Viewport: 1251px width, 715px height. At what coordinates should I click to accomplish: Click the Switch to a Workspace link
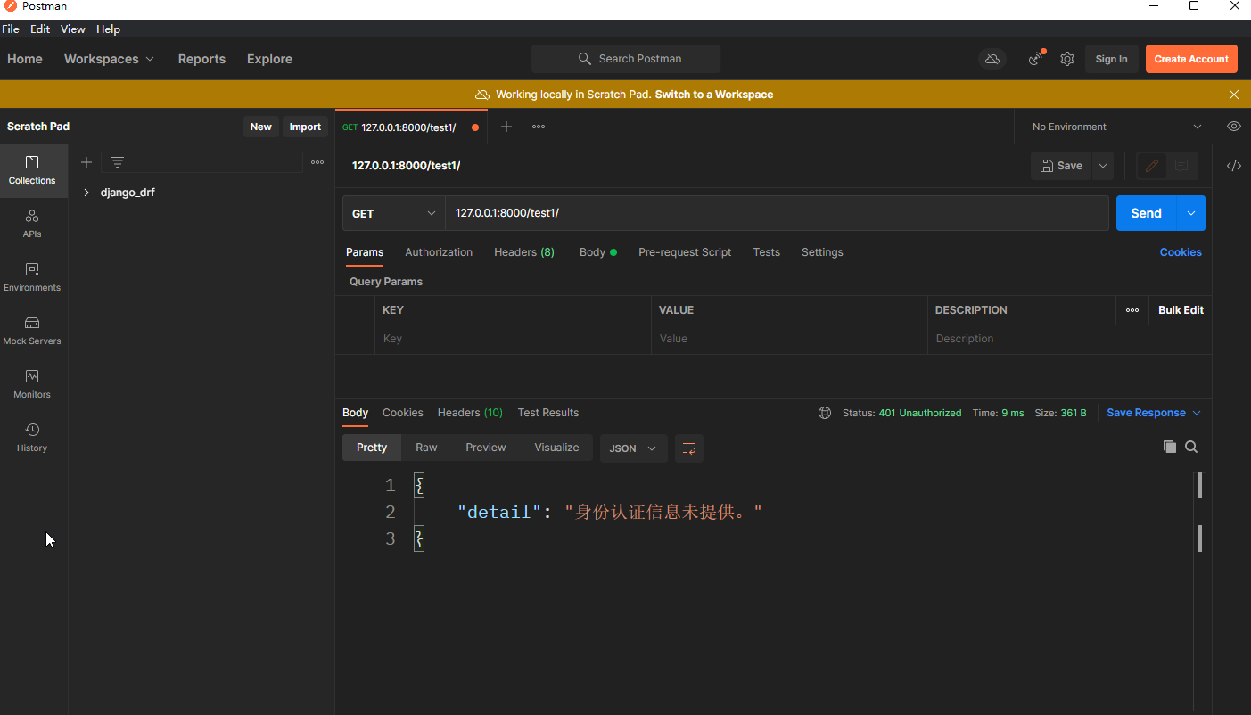(x=714, y=95)
